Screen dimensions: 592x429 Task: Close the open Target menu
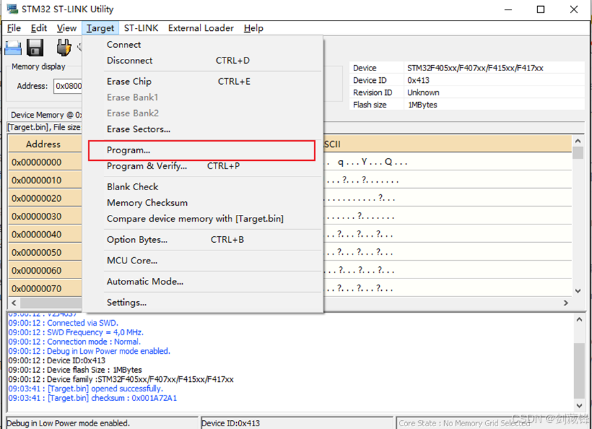coord(100,28)
